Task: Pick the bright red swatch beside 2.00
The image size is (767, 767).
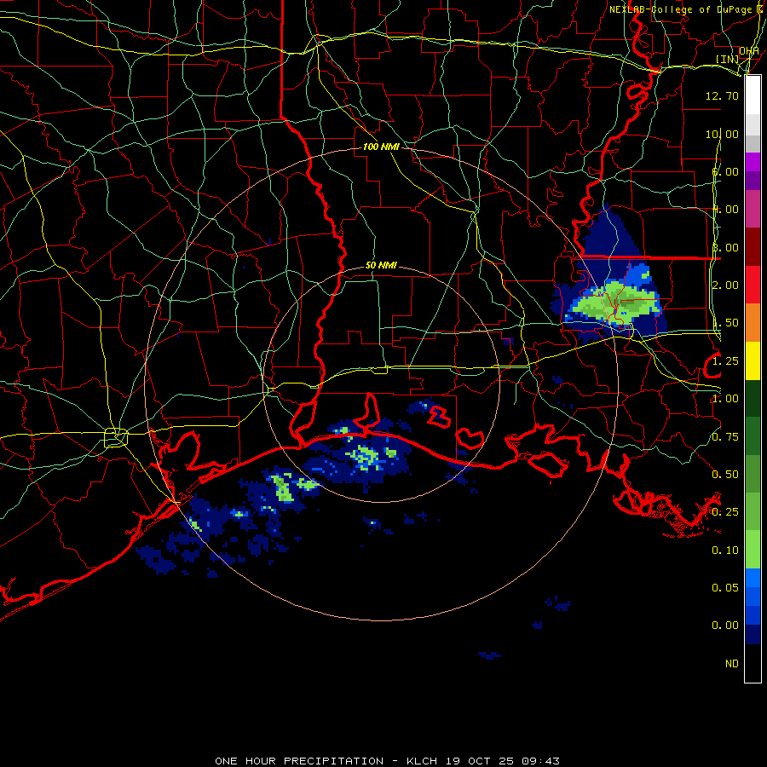Action: click(x=753, y=285)
